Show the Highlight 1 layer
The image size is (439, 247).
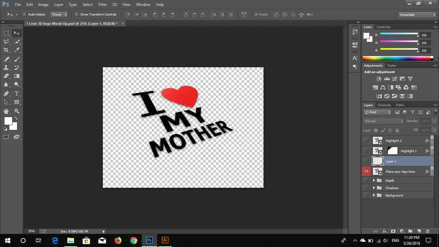(366, 151)
